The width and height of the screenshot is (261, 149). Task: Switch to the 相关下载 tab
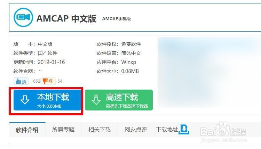[100, 130]
